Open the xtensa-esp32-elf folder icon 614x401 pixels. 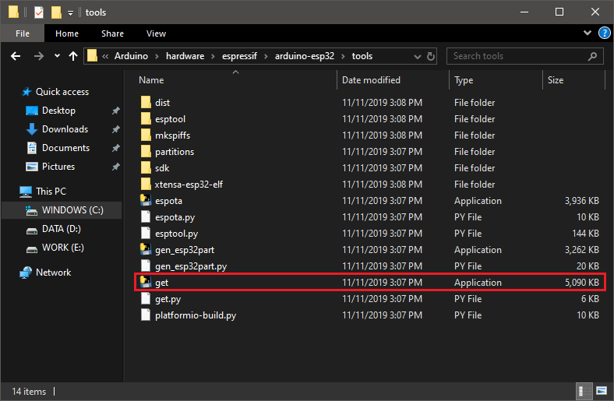click(x=146, y=185)
